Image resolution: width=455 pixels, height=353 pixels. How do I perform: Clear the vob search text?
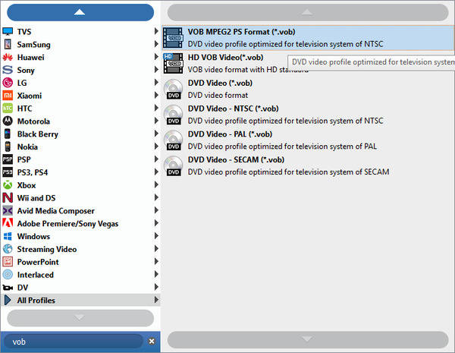point(152,342)
